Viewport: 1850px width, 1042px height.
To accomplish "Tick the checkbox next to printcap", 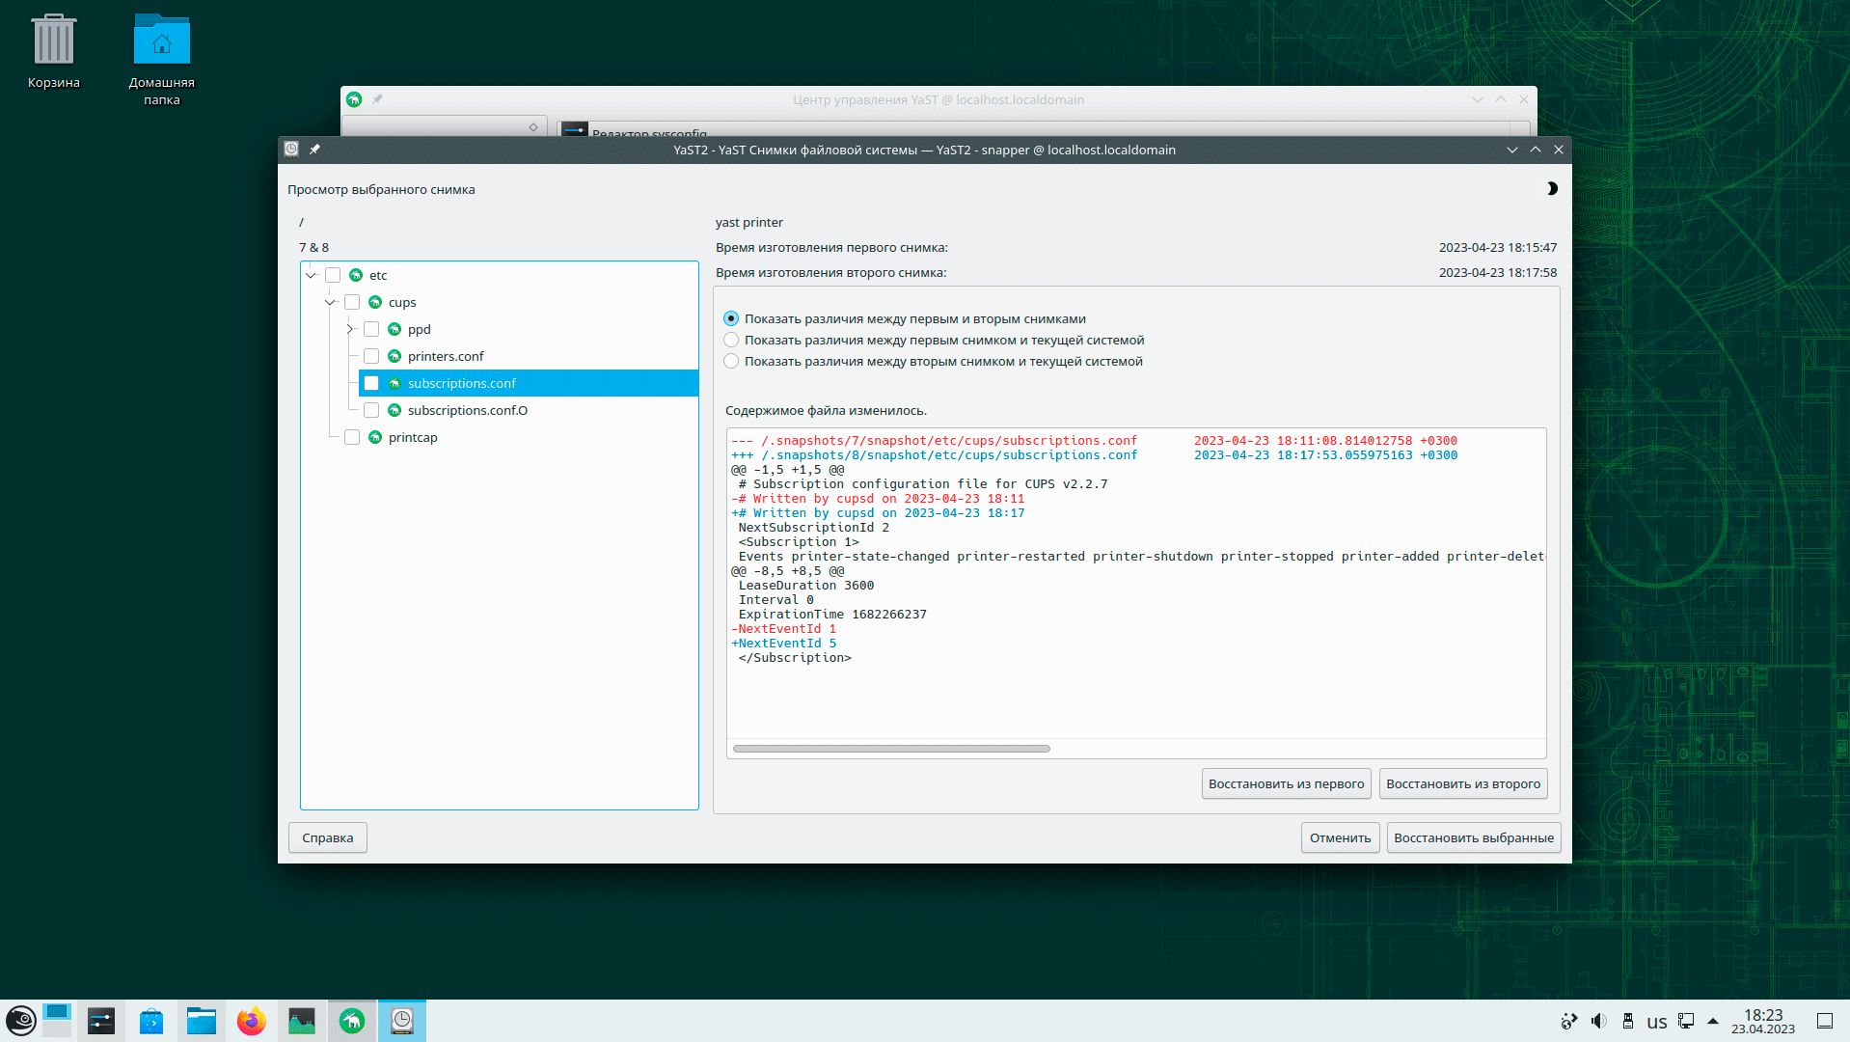I will (352, 438).
